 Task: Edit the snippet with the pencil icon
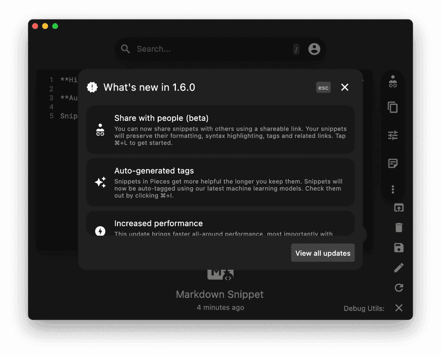tap(398, 268)
